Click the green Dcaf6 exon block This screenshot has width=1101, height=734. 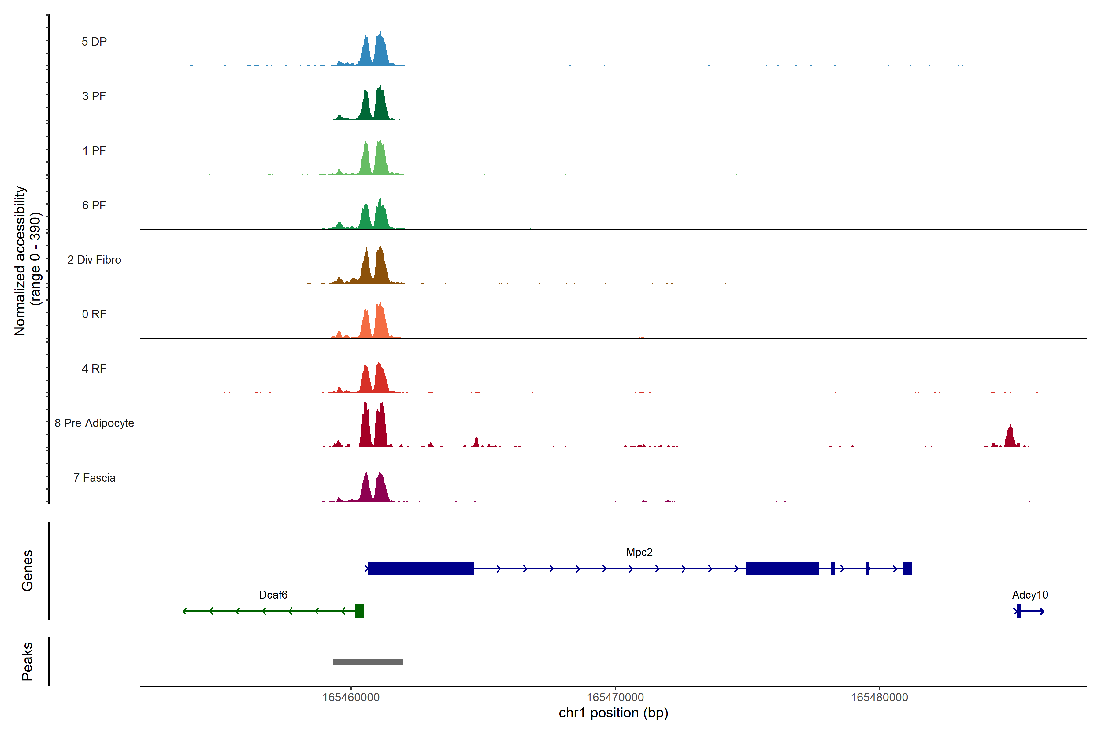359,611
